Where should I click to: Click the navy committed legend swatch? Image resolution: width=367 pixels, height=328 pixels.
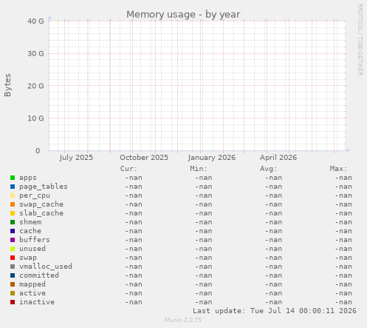13,275
